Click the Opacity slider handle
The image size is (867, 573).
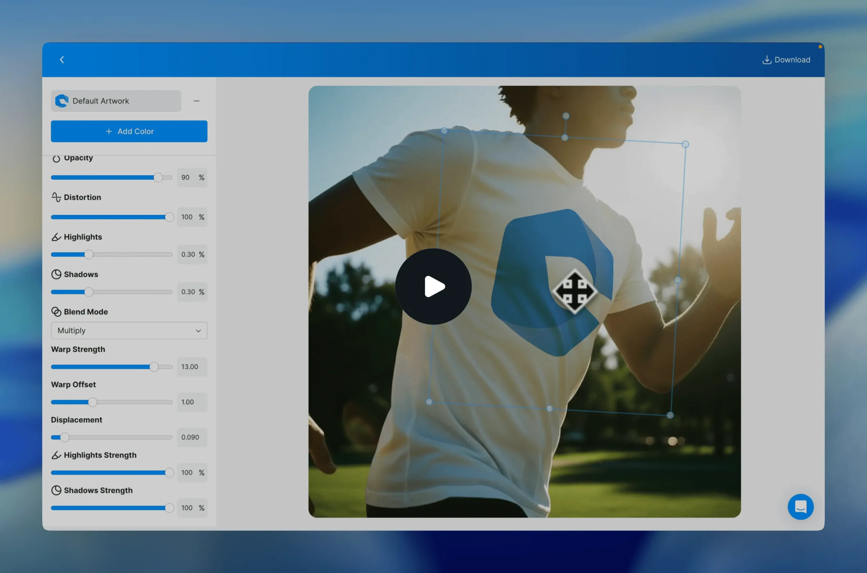158,178
